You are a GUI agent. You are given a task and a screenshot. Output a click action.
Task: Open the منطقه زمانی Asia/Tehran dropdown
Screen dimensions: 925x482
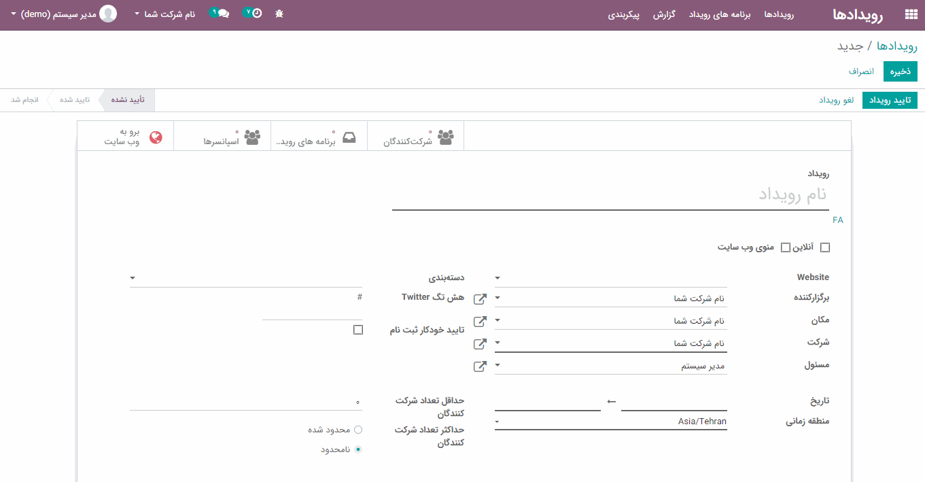610,421
